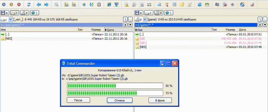The width and height of the screenshot is (268, 112).
Task: Open left panel drive c dropdown
Action: [10, 19]
